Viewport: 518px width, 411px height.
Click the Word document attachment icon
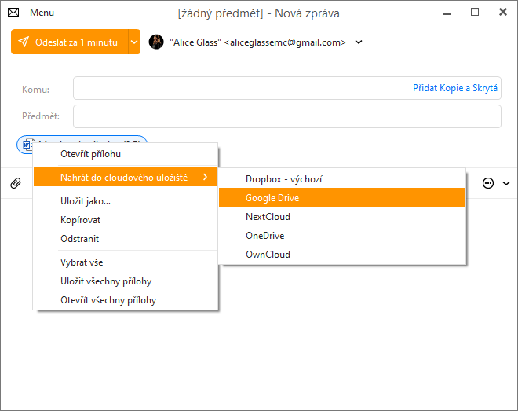pyautogui.click(x=27, y=144)
